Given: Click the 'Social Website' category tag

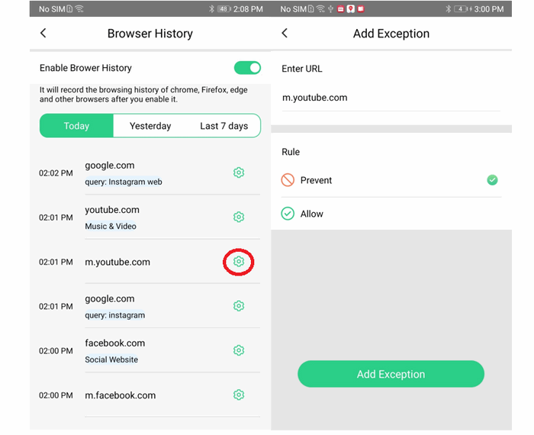Looking at the screenshot, I should pyautogui.click(x=111, y=359).
